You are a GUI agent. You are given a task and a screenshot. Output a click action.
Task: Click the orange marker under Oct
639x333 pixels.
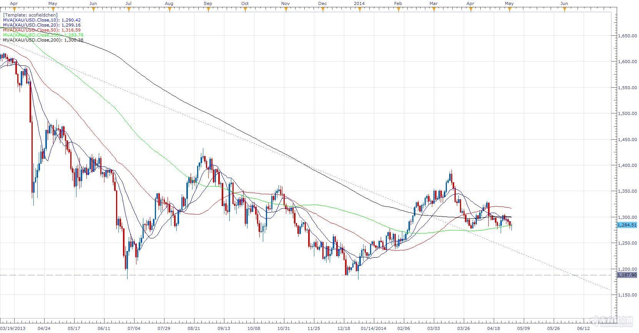pos(245,10)
